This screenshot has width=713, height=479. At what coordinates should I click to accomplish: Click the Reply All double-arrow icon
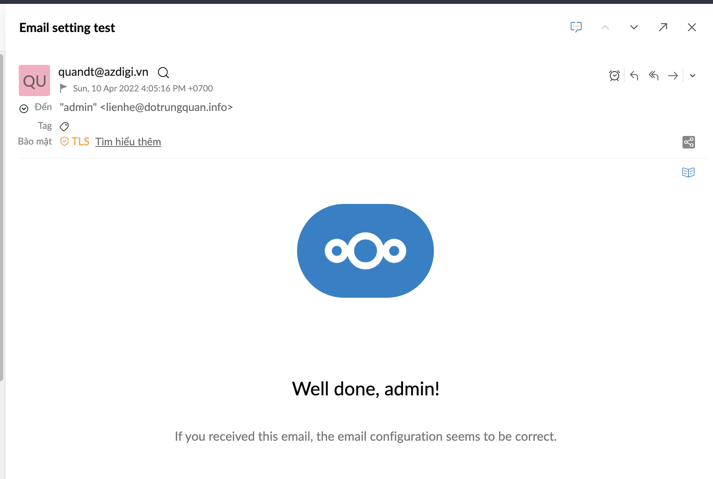[x=654, y=75]
